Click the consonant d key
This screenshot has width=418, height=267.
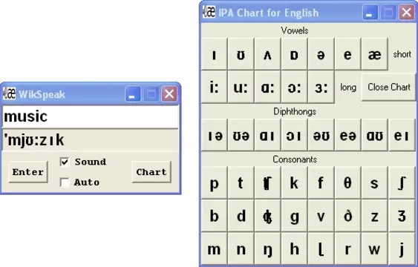click(241, 216)
